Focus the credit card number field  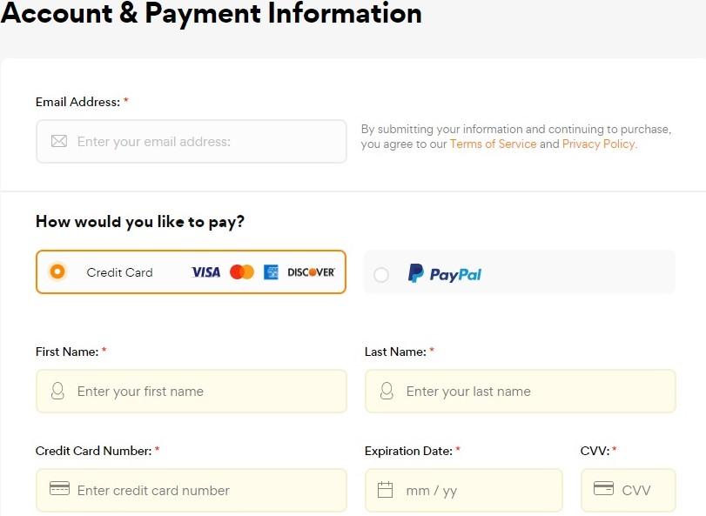point(200,490)
